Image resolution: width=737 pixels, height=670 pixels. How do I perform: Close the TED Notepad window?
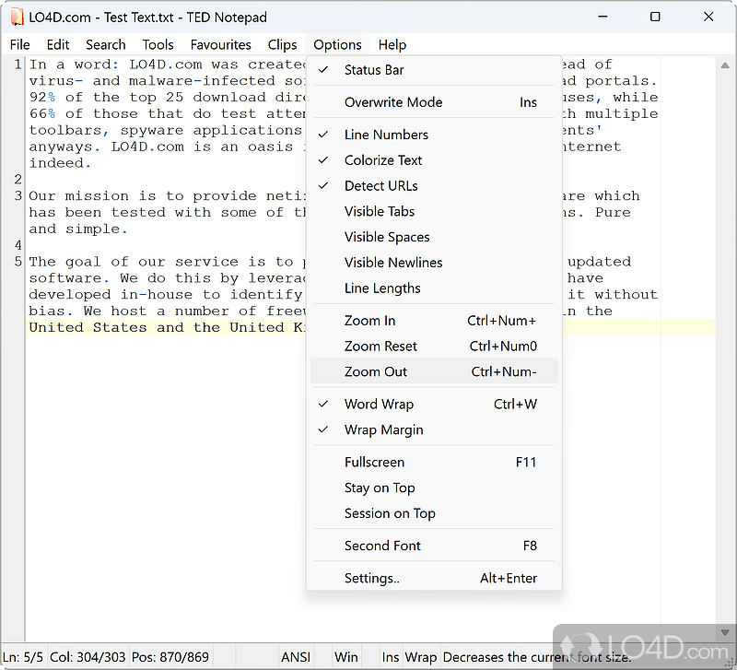click(708, 17)
